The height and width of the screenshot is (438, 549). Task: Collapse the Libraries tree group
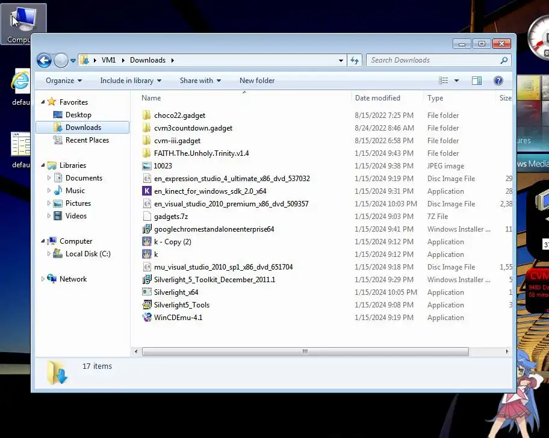pyautogui.click(x=43, y=165)
